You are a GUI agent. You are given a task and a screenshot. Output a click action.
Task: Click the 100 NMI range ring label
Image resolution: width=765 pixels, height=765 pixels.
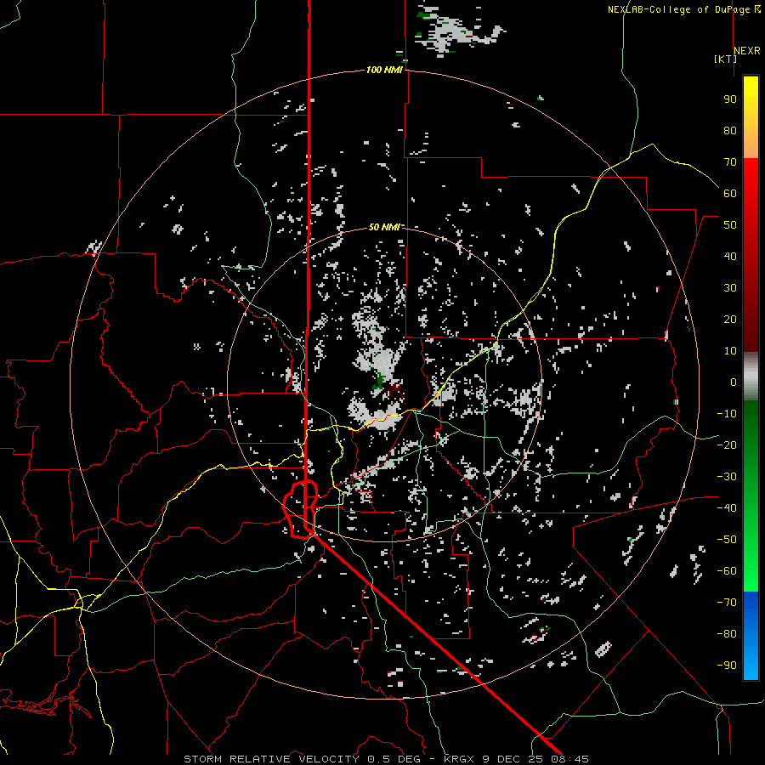pyautogui.click(x=384, y=71)
